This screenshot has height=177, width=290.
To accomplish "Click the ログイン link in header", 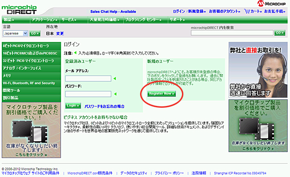I will tap(179, 11).
